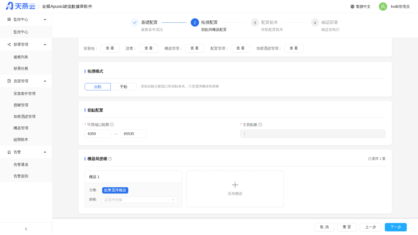
Task: Click the start port field showing 6359
Action: click(x=98, y=134)
